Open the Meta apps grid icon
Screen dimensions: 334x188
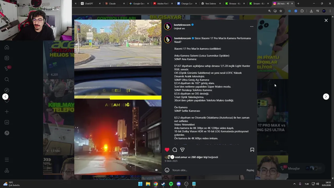(x=7, y=171)
